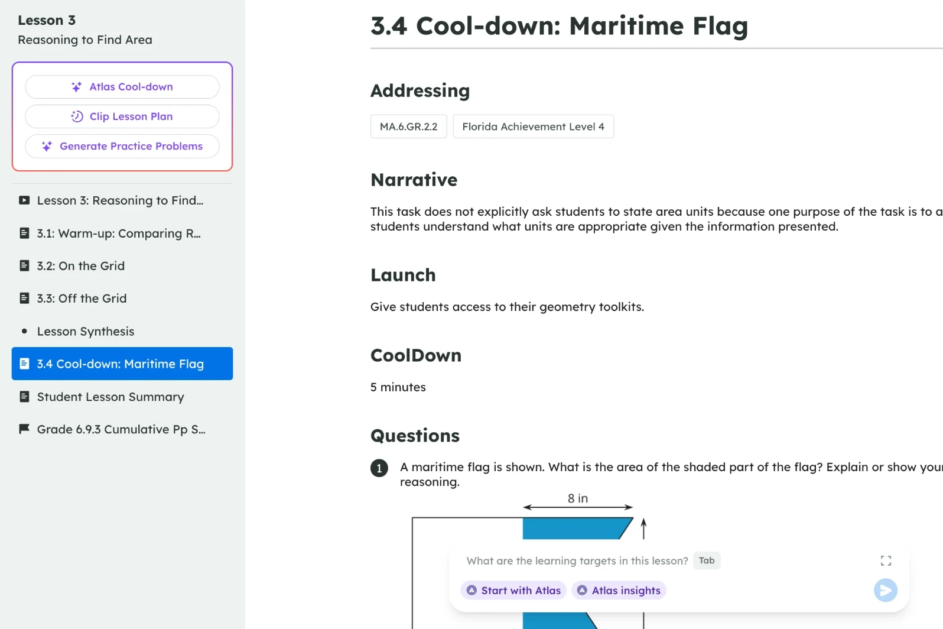
Task: Click the document icon on 3.4 Cool-down item
Action: [x=24, y=364]
